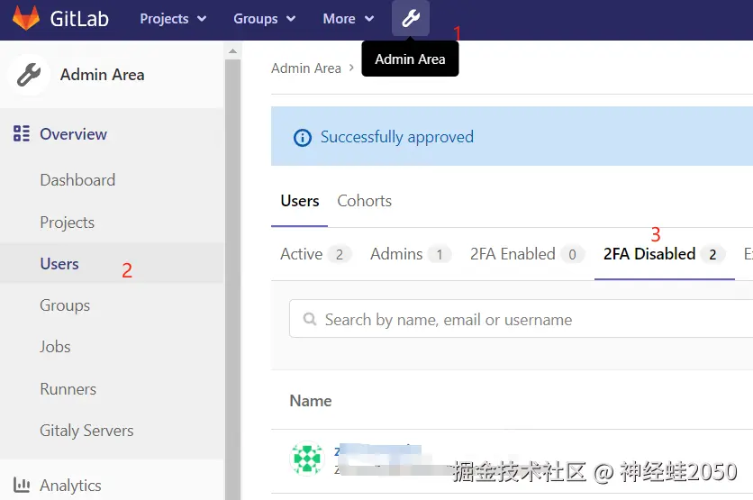Click Admin Area breadcrumb link
The image size is (753, 500).
point(306,68)
